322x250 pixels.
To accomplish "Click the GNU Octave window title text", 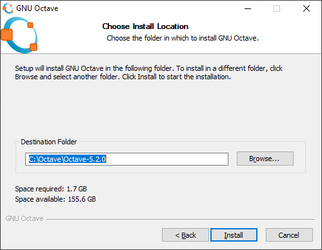I will pos(37,8).
